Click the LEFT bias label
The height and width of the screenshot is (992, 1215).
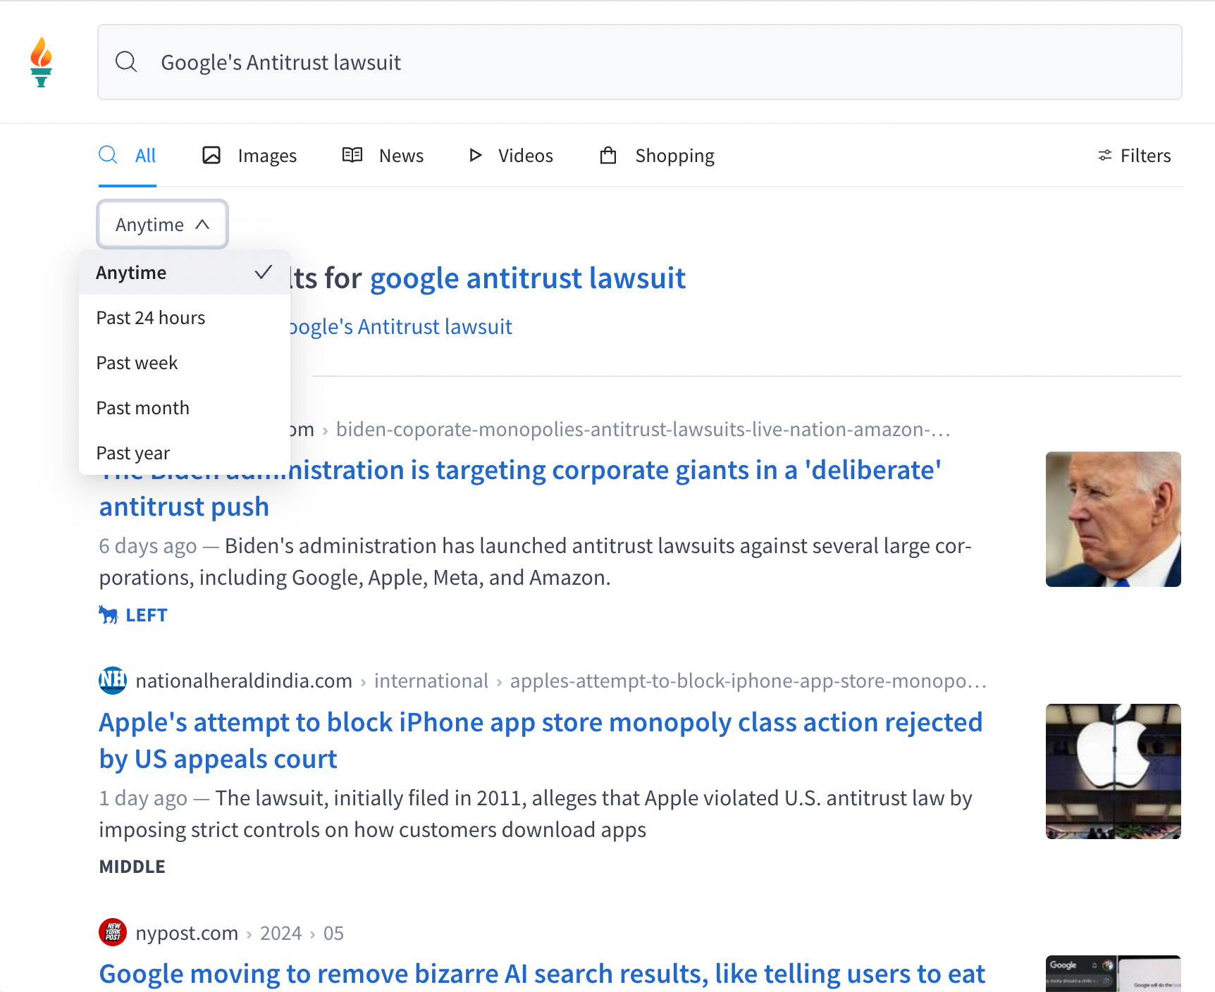click(x=146, y=615)
